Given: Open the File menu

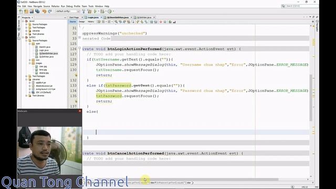Looking at the screenshot, I should (19, 6).
